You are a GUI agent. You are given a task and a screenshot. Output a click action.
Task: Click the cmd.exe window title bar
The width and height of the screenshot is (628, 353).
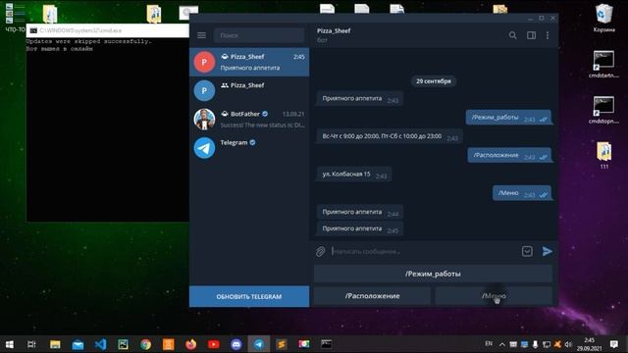108,30
